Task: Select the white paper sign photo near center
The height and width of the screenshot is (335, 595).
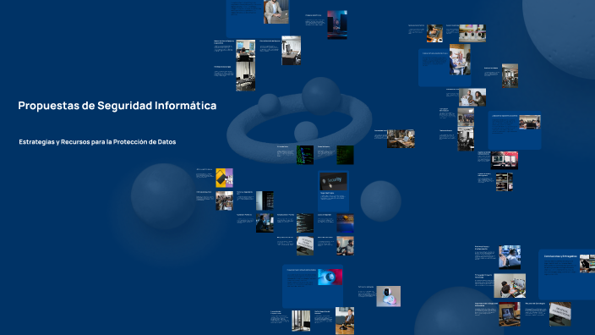Action: coord(305,245)
